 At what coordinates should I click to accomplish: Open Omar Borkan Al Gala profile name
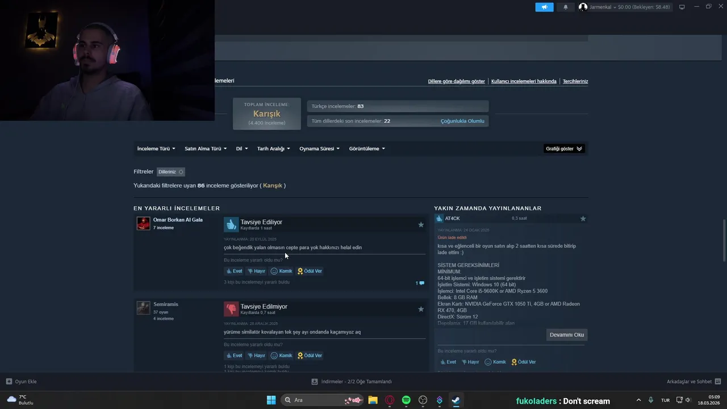(x=178, y=220)
